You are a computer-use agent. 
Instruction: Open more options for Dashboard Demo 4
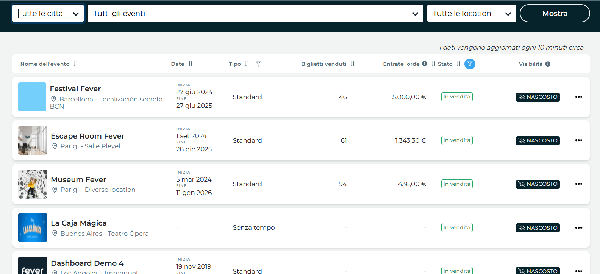tap(578, 271)
